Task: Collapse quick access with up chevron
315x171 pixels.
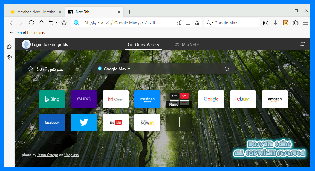Action: 293,84
